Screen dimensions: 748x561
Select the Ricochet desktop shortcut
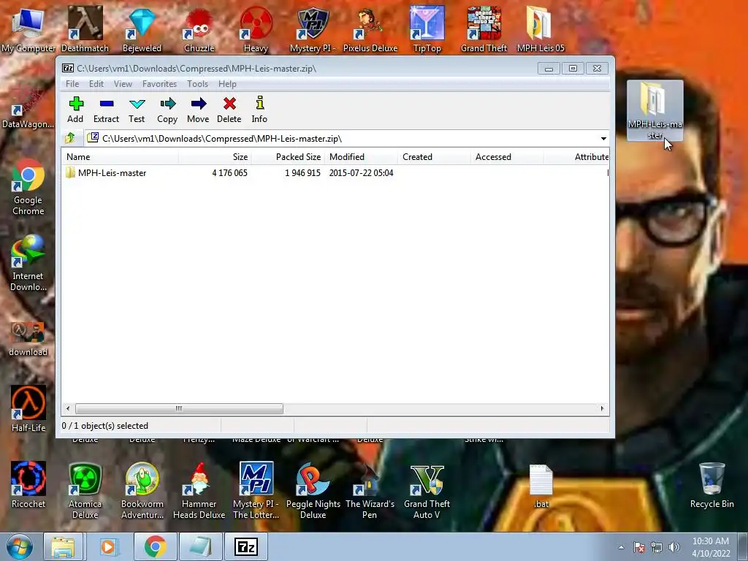(x=28, y=485)
